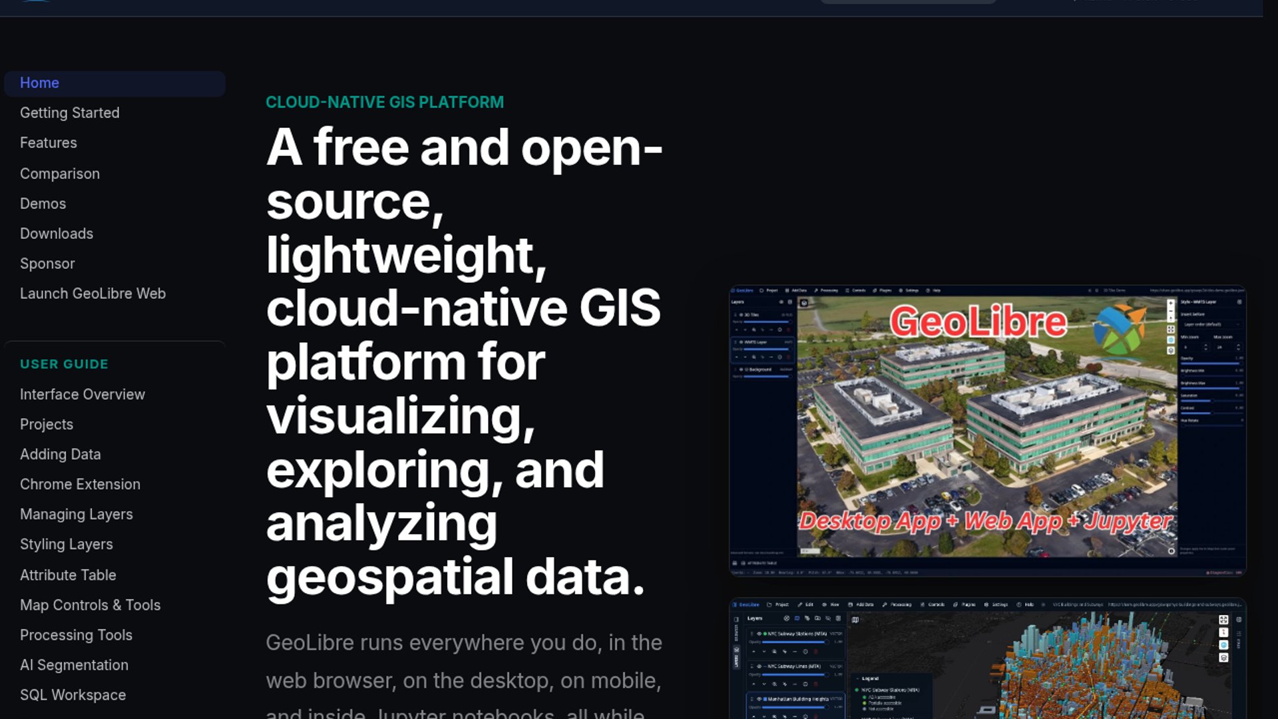Open the Attribute Table guide
1278x719 pixels.
68,575
